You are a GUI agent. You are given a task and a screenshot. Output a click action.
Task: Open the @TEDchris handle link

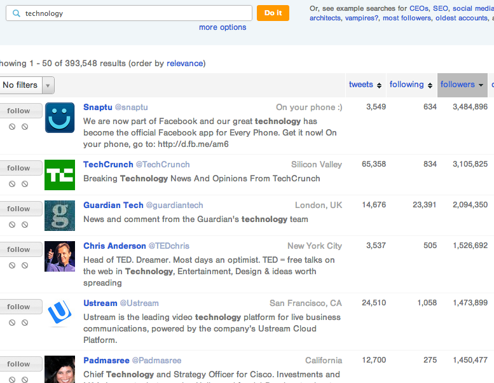169,246
